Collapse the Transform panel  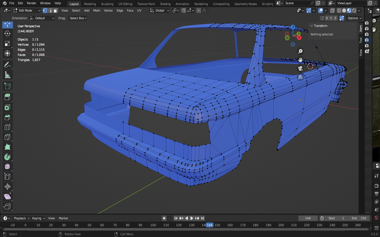coord(312,26)
